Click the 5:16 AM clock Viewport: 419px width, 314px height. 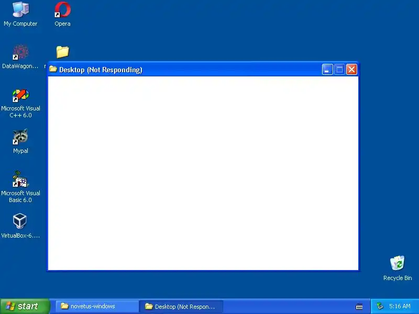pos(400,306)
